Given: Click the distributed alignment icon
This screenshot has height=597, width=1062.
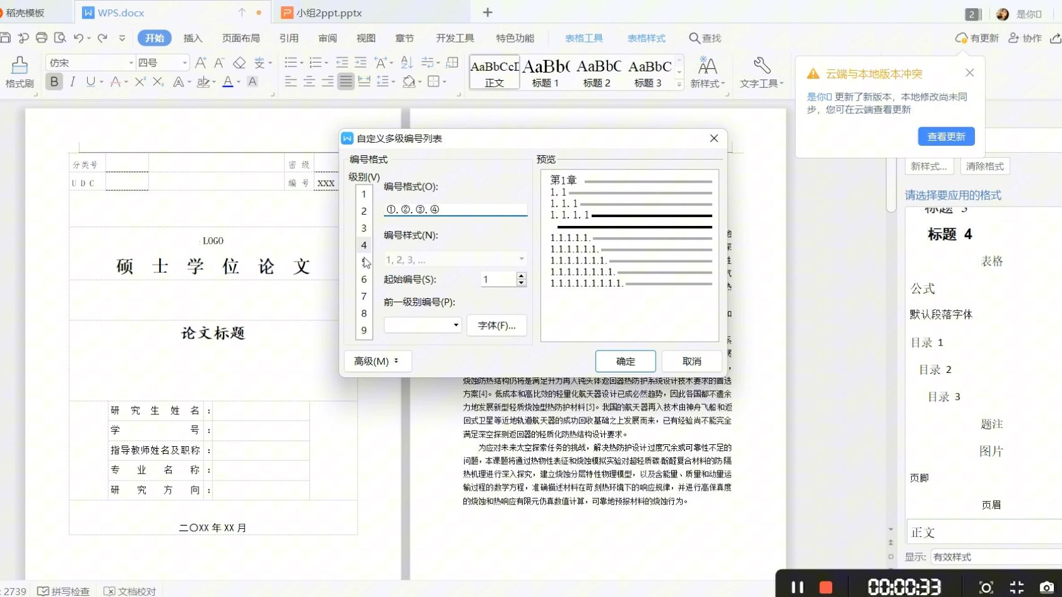Looking at the screenshot, I should (x=364, y=81).
